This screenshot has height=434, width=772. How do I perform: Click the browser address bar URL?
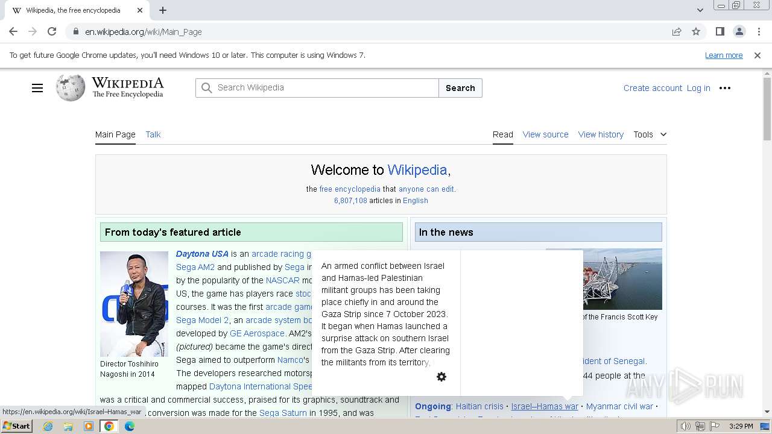[x=144, y=32]
